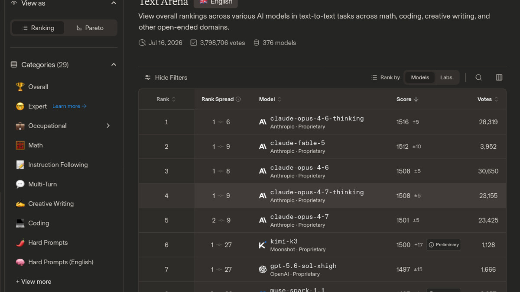Collapse the View as section
The width and height of the screenshot is (520, 292).
(114, 3)
